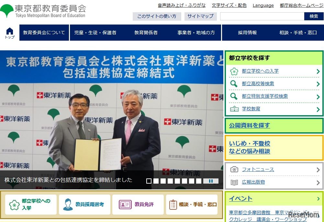Click chevron arrow on 都立特別支援学校検索 row
Screen dimensions: 324x222
pyautogui.click(x=318, y=97)
